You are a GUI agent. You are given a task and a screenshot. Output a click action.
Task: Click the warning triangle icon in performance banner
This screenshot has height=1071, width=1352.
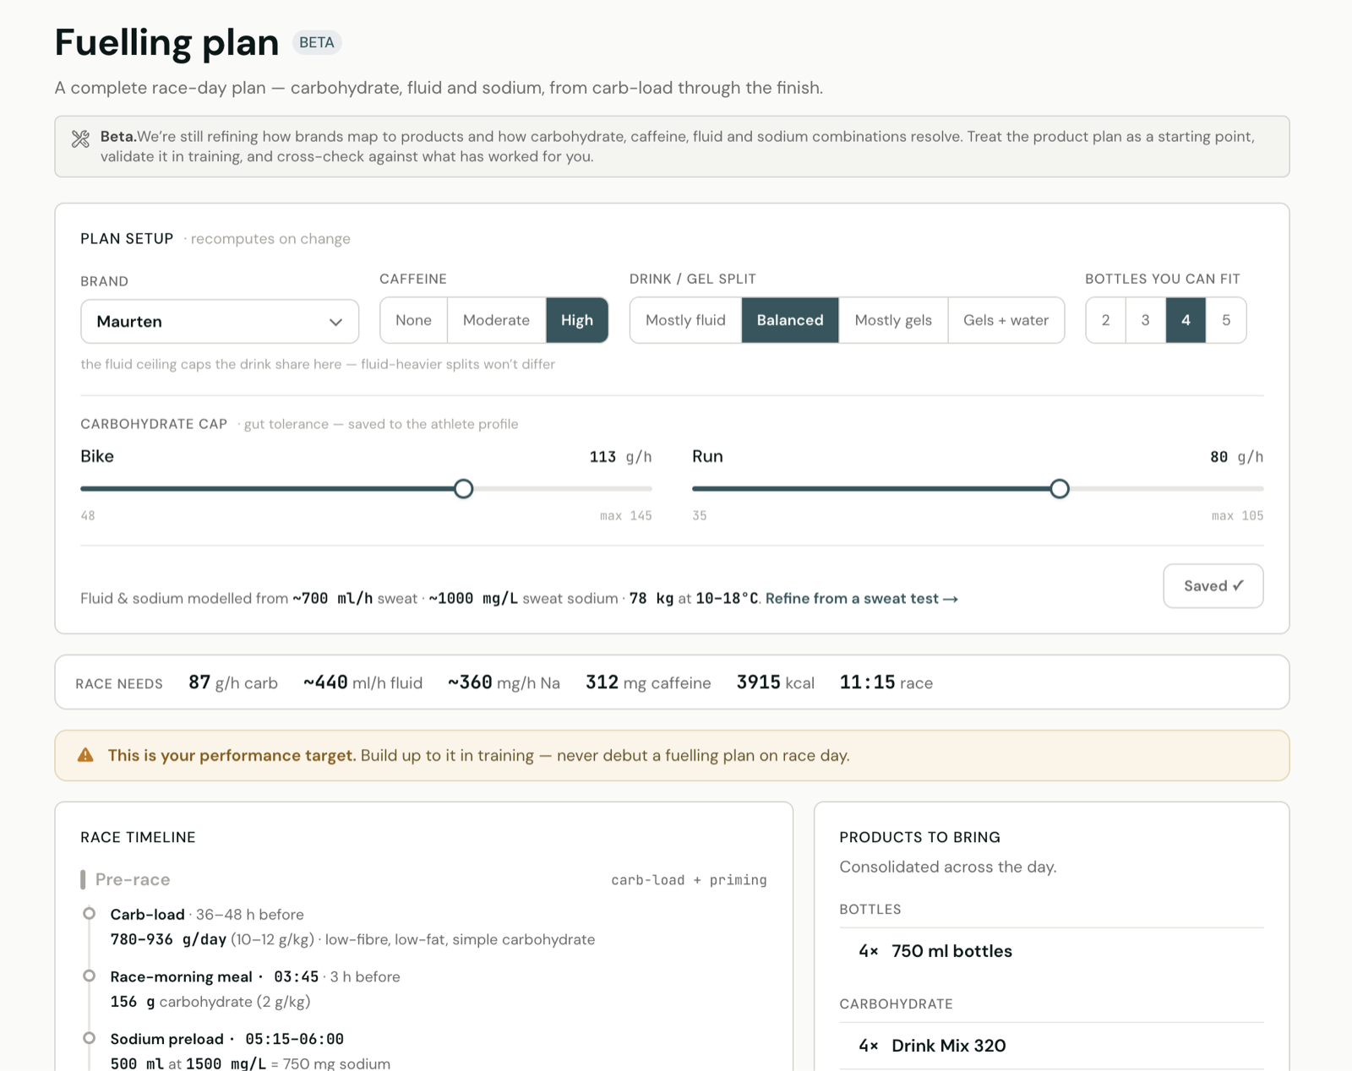pyautogui.click(x=85, y=755)
